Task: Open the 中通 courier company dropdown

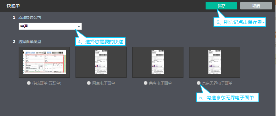Action: click(x=50, y=26)
